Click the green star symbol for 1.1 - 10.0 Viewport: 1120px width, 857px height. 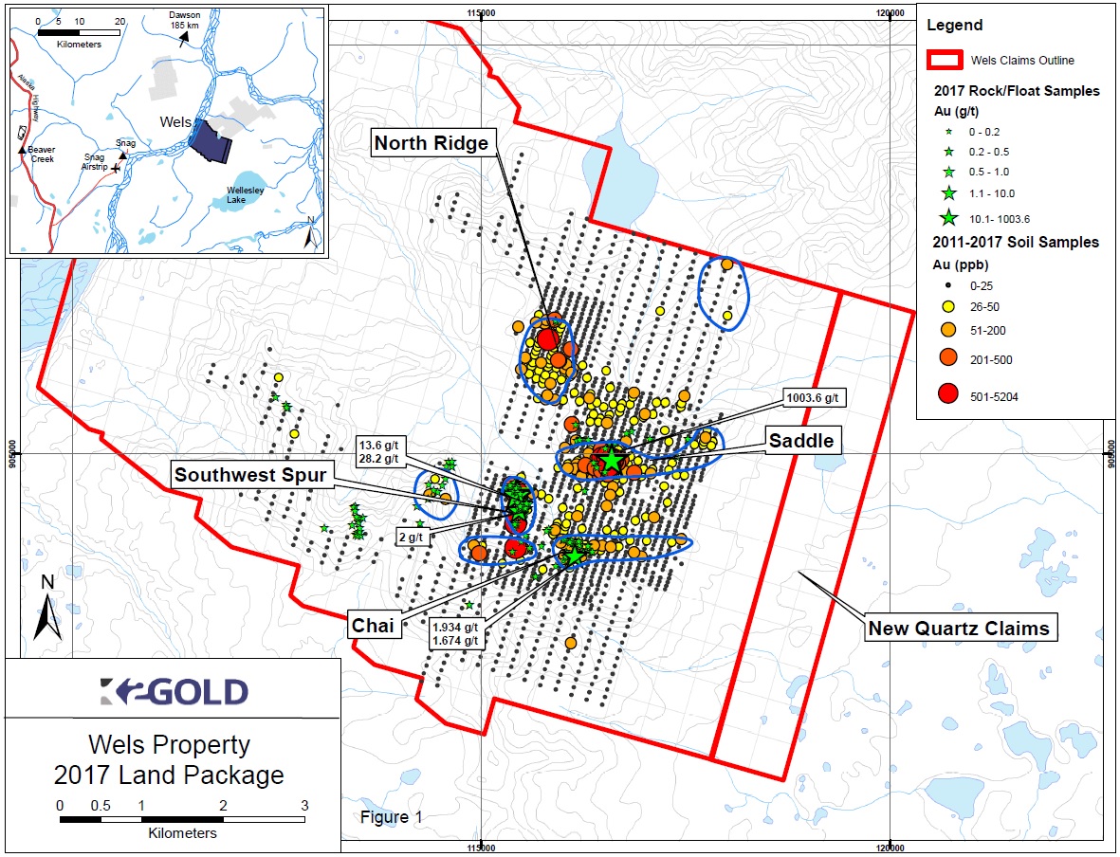tap(949, 192)
